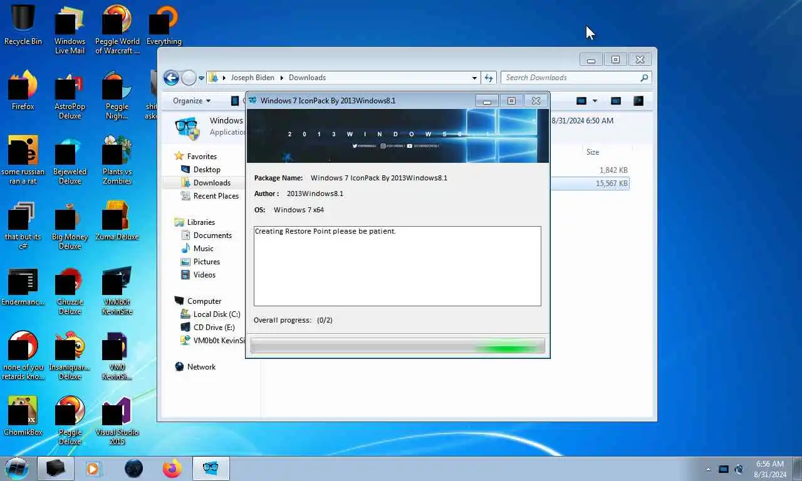Maximize the Downloads Explorer window
This screenshot has height=481, width=802.
pos(615,59)
